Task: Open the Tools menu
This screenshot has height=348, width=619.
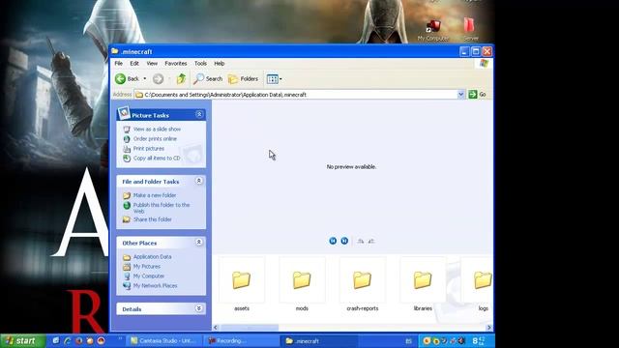Action: tap(200, 63)
